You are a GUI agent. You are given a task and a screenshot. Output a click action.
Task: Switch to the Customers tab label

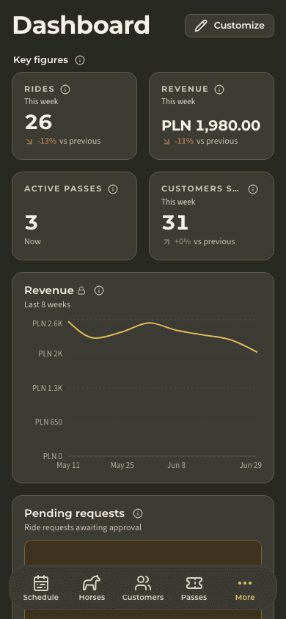tap(143, 597)
